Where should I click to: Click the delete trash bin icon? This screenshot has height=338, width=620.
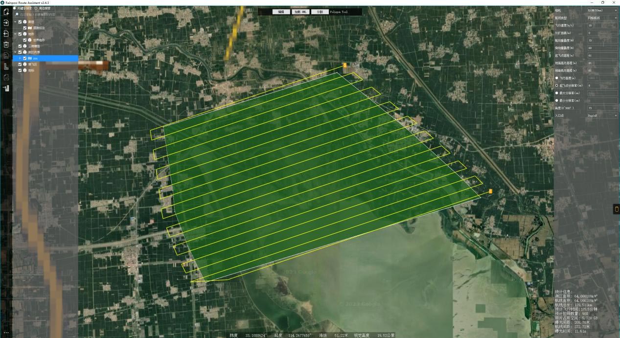click(6, 45)
